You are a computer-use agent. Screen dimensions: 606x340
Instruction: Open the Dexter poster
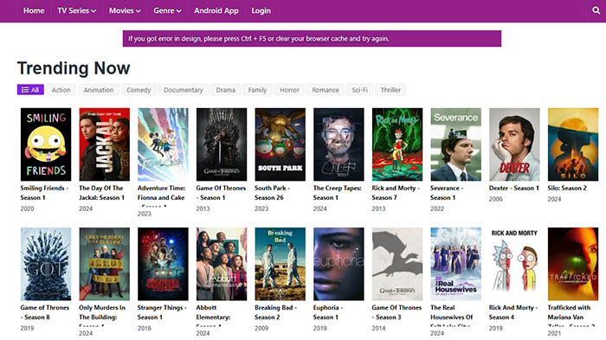pyautogui.click(x=514, y=144)
